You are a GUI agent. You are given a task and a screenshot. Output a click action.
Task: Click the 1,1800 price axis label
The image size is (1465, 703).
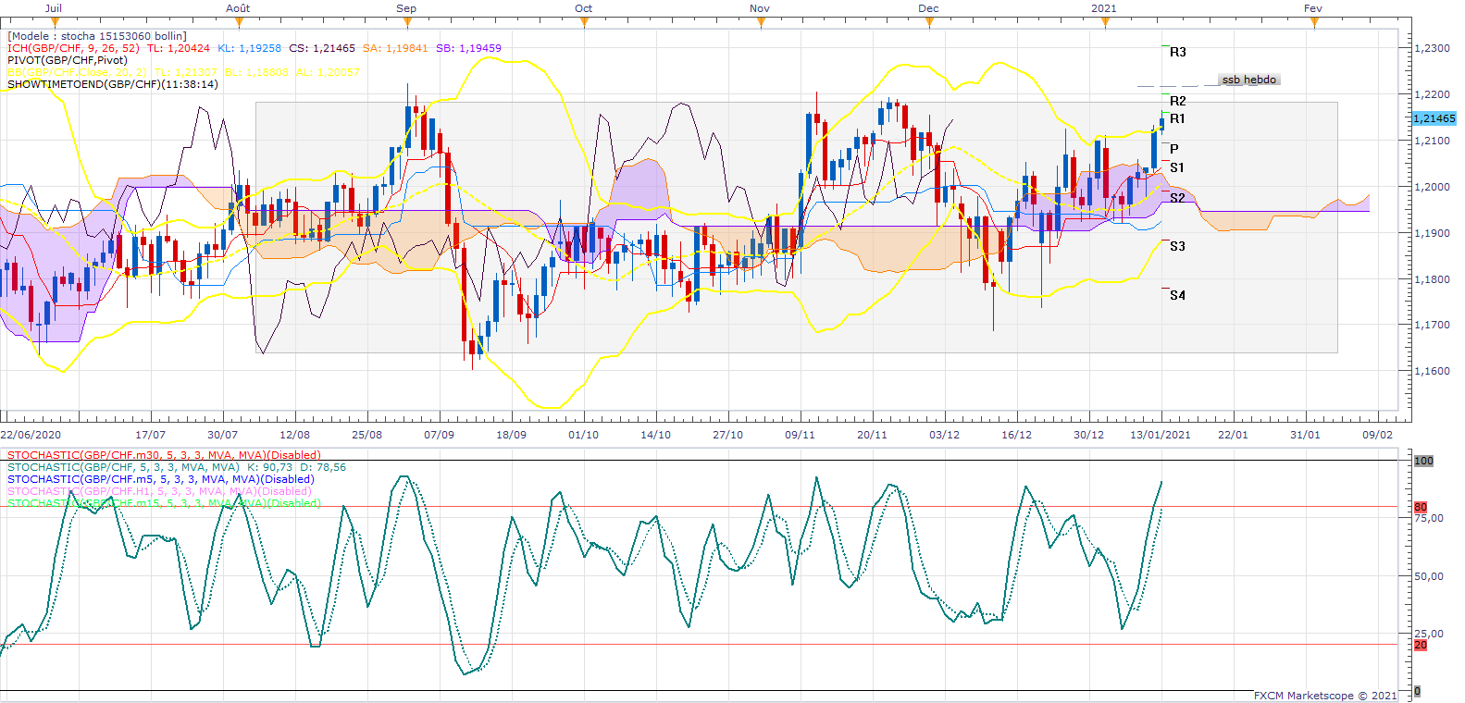[1433, 279]
